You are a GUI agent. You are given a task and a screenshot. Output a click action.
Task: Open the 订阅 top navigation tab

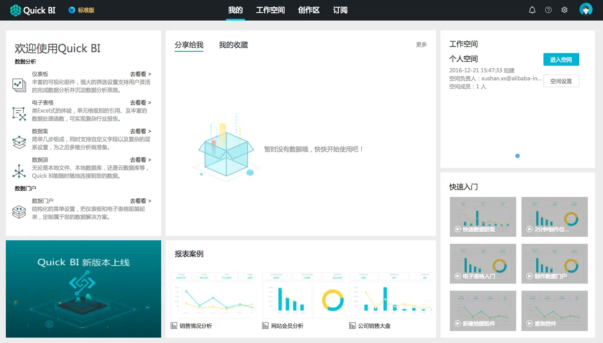coord(340,10)
